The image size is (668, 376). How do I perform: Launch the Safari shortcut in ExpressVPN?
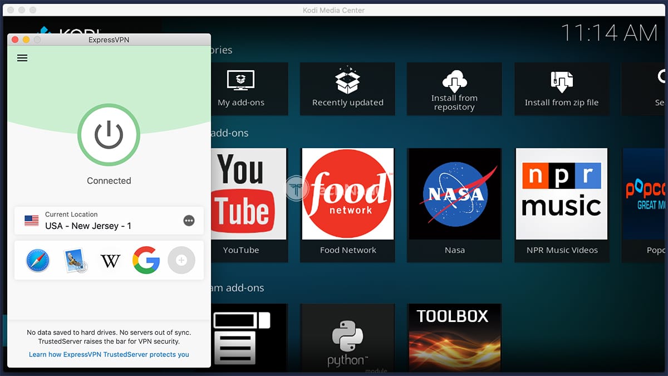pyautogui.click(x=38, y=260)
